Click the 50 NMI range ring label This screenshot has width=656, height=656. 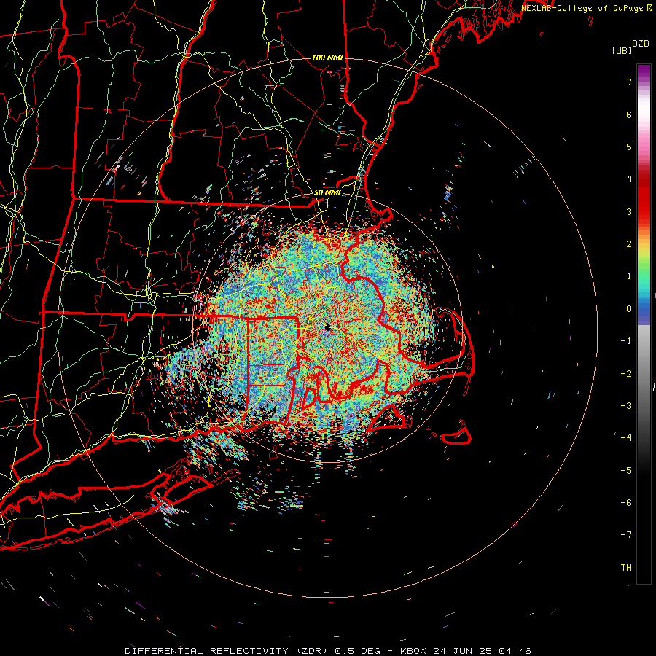coord(327,192)
